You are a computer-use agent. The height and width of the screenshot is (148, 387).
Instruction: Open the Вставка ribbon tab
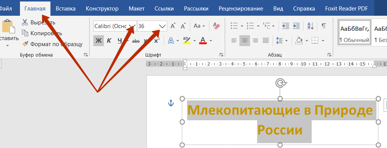[x=66, y=9]
